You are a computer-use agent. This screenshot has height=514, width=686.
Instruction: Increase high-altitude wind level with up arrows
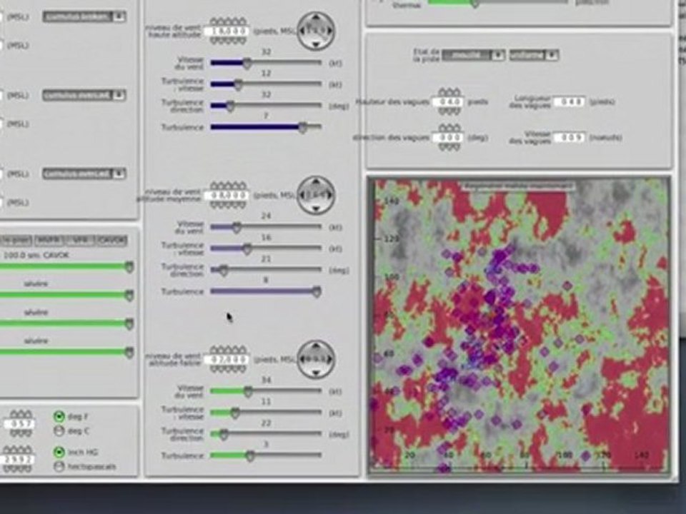[x=228, y=22]
